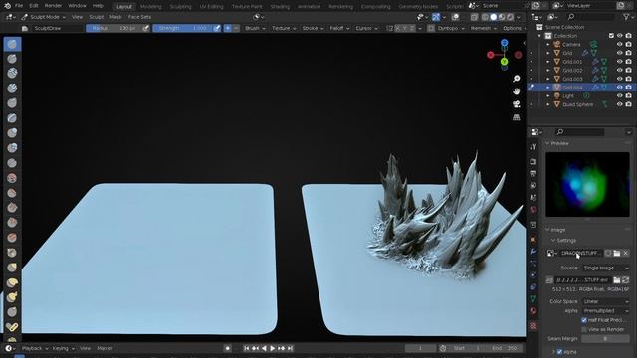The image size is (637, 358).
Task: Switch to UV Editing workspace tab
Action: (x=211, y=7)
